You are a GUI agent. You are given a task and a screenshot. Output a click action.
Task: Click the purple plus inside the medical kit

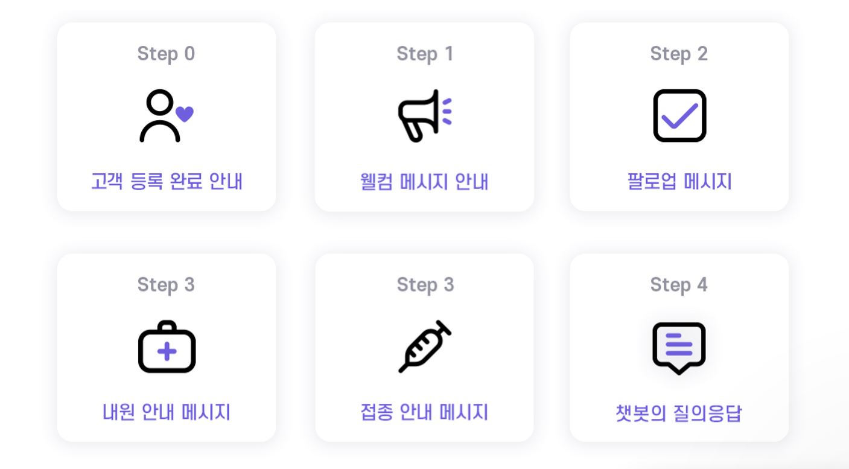(x=167, y=351)
